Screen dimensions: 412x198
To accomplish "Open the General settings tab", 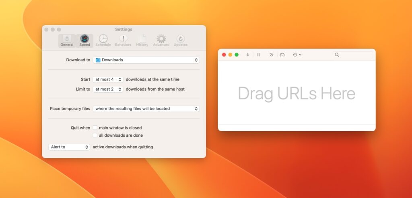I will point(67,41).
